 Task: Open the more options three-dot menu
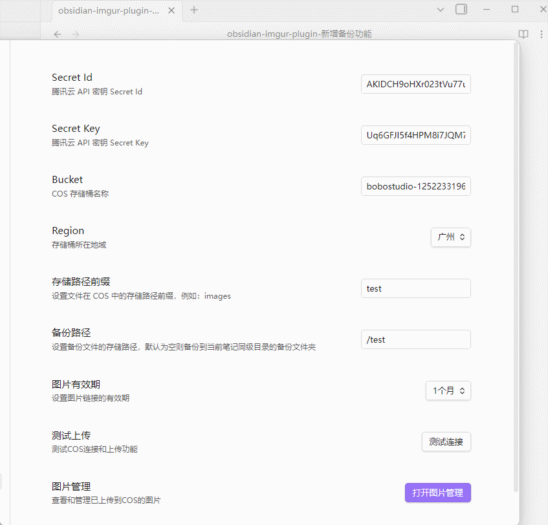point(541,34)
